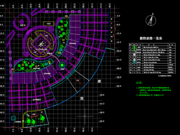Select the green 说明 notes heading
The image size is (180, 135).
(x=139, y=83)
